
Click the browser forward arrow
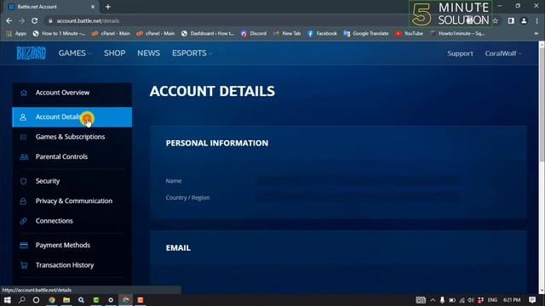(x=21, y=20)
